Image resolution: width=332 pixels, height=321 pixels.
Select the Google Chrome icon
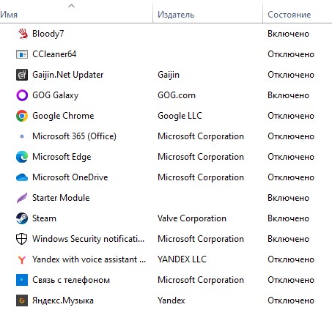(22, 116)
